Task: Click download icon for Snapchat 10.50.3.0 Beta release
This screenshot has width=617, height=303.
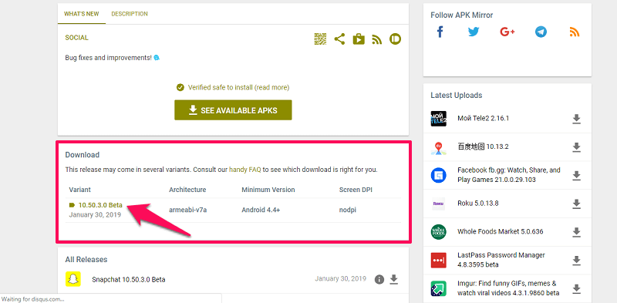Action: 394,279
